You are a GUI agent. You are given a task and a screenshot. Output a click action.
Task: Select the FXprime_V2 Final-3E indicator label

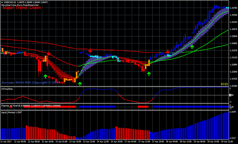[x=11, y=106]
